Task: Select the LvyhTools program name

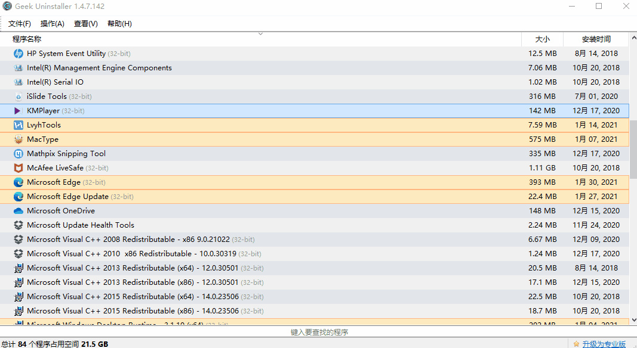Action: pos(44,125)
